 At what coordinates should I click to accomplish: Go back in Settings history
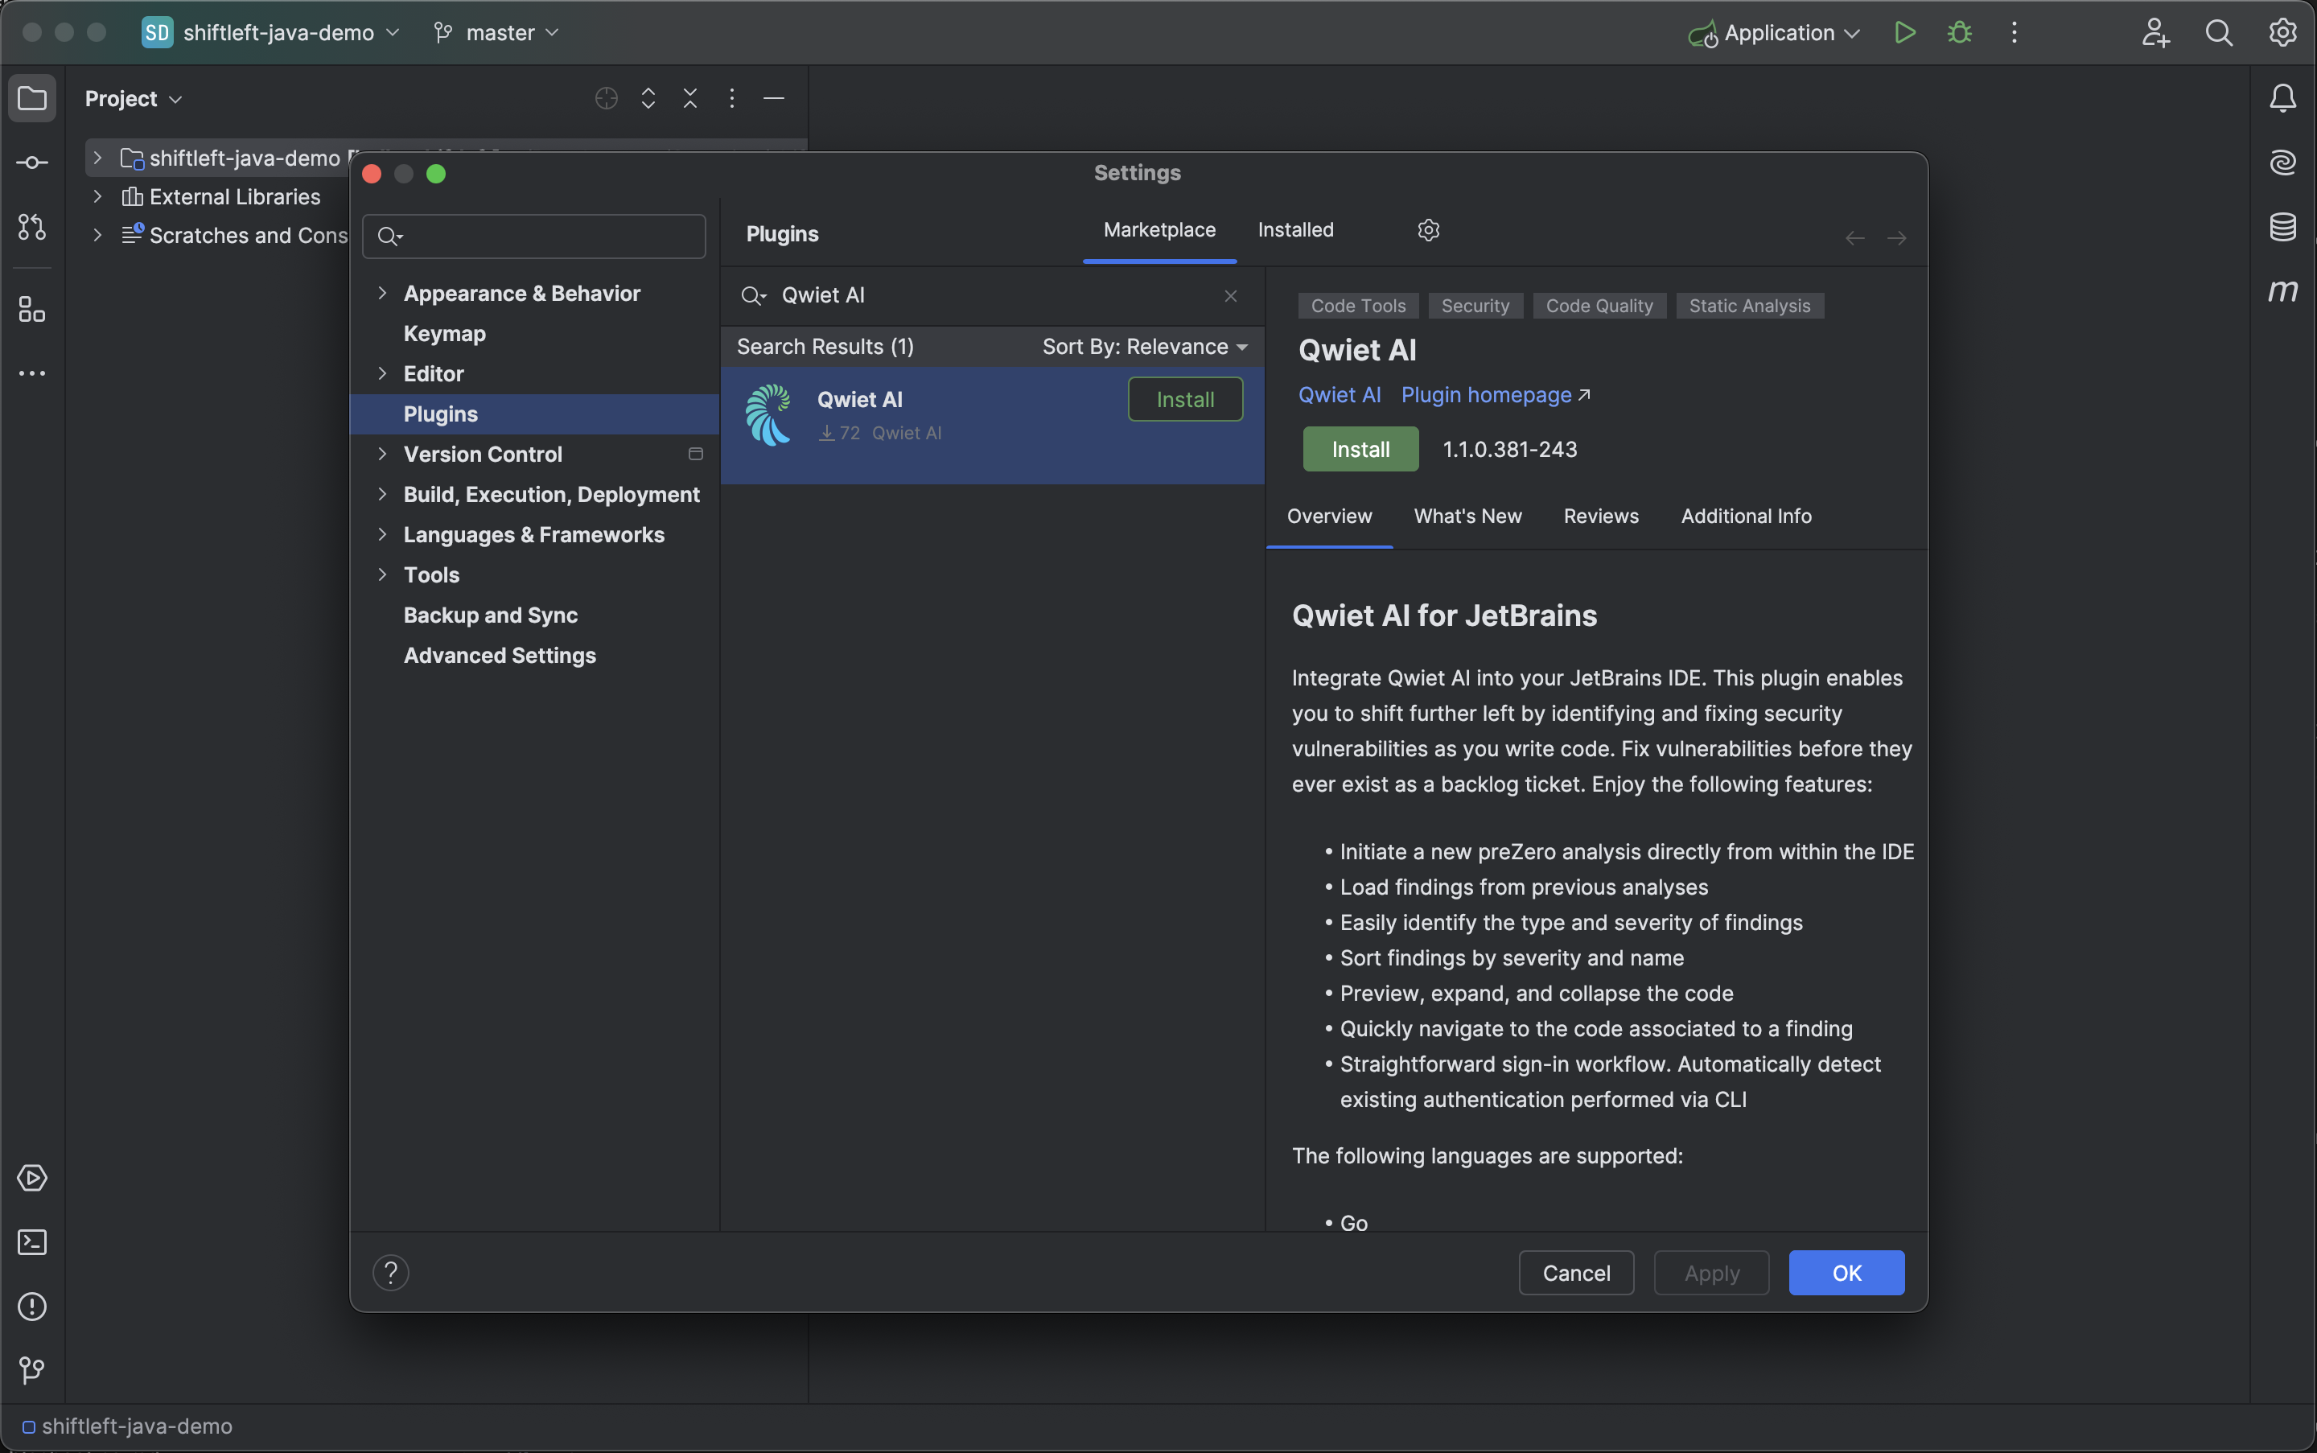(x=1854, y=237)
